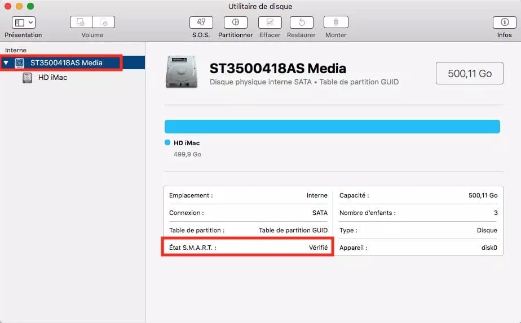The width and height of the screenshot is (521, 323).
Task: Click the Monter mount icon
Action: click(335, 23)
